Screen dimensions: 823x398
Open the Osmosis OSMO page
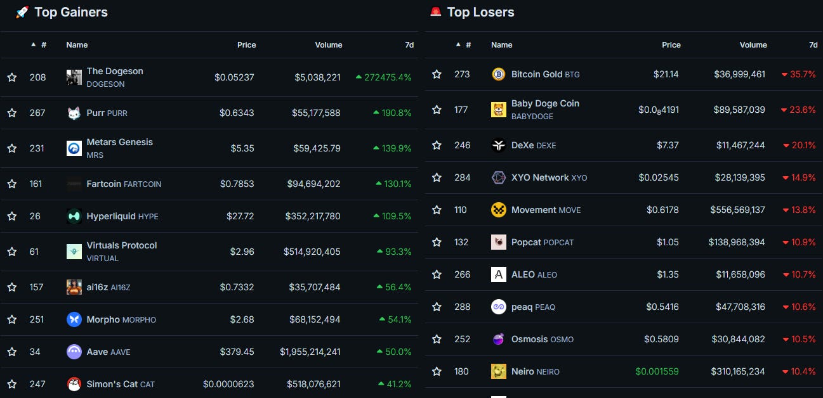coord(543,339)
